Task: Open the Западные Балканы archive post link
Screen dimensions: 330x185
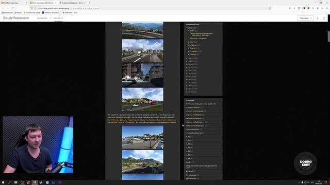Action: 201,34
